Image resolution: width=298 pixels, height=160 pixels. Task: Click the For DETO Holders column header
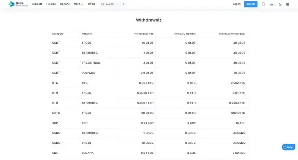(x=184, y=34)
